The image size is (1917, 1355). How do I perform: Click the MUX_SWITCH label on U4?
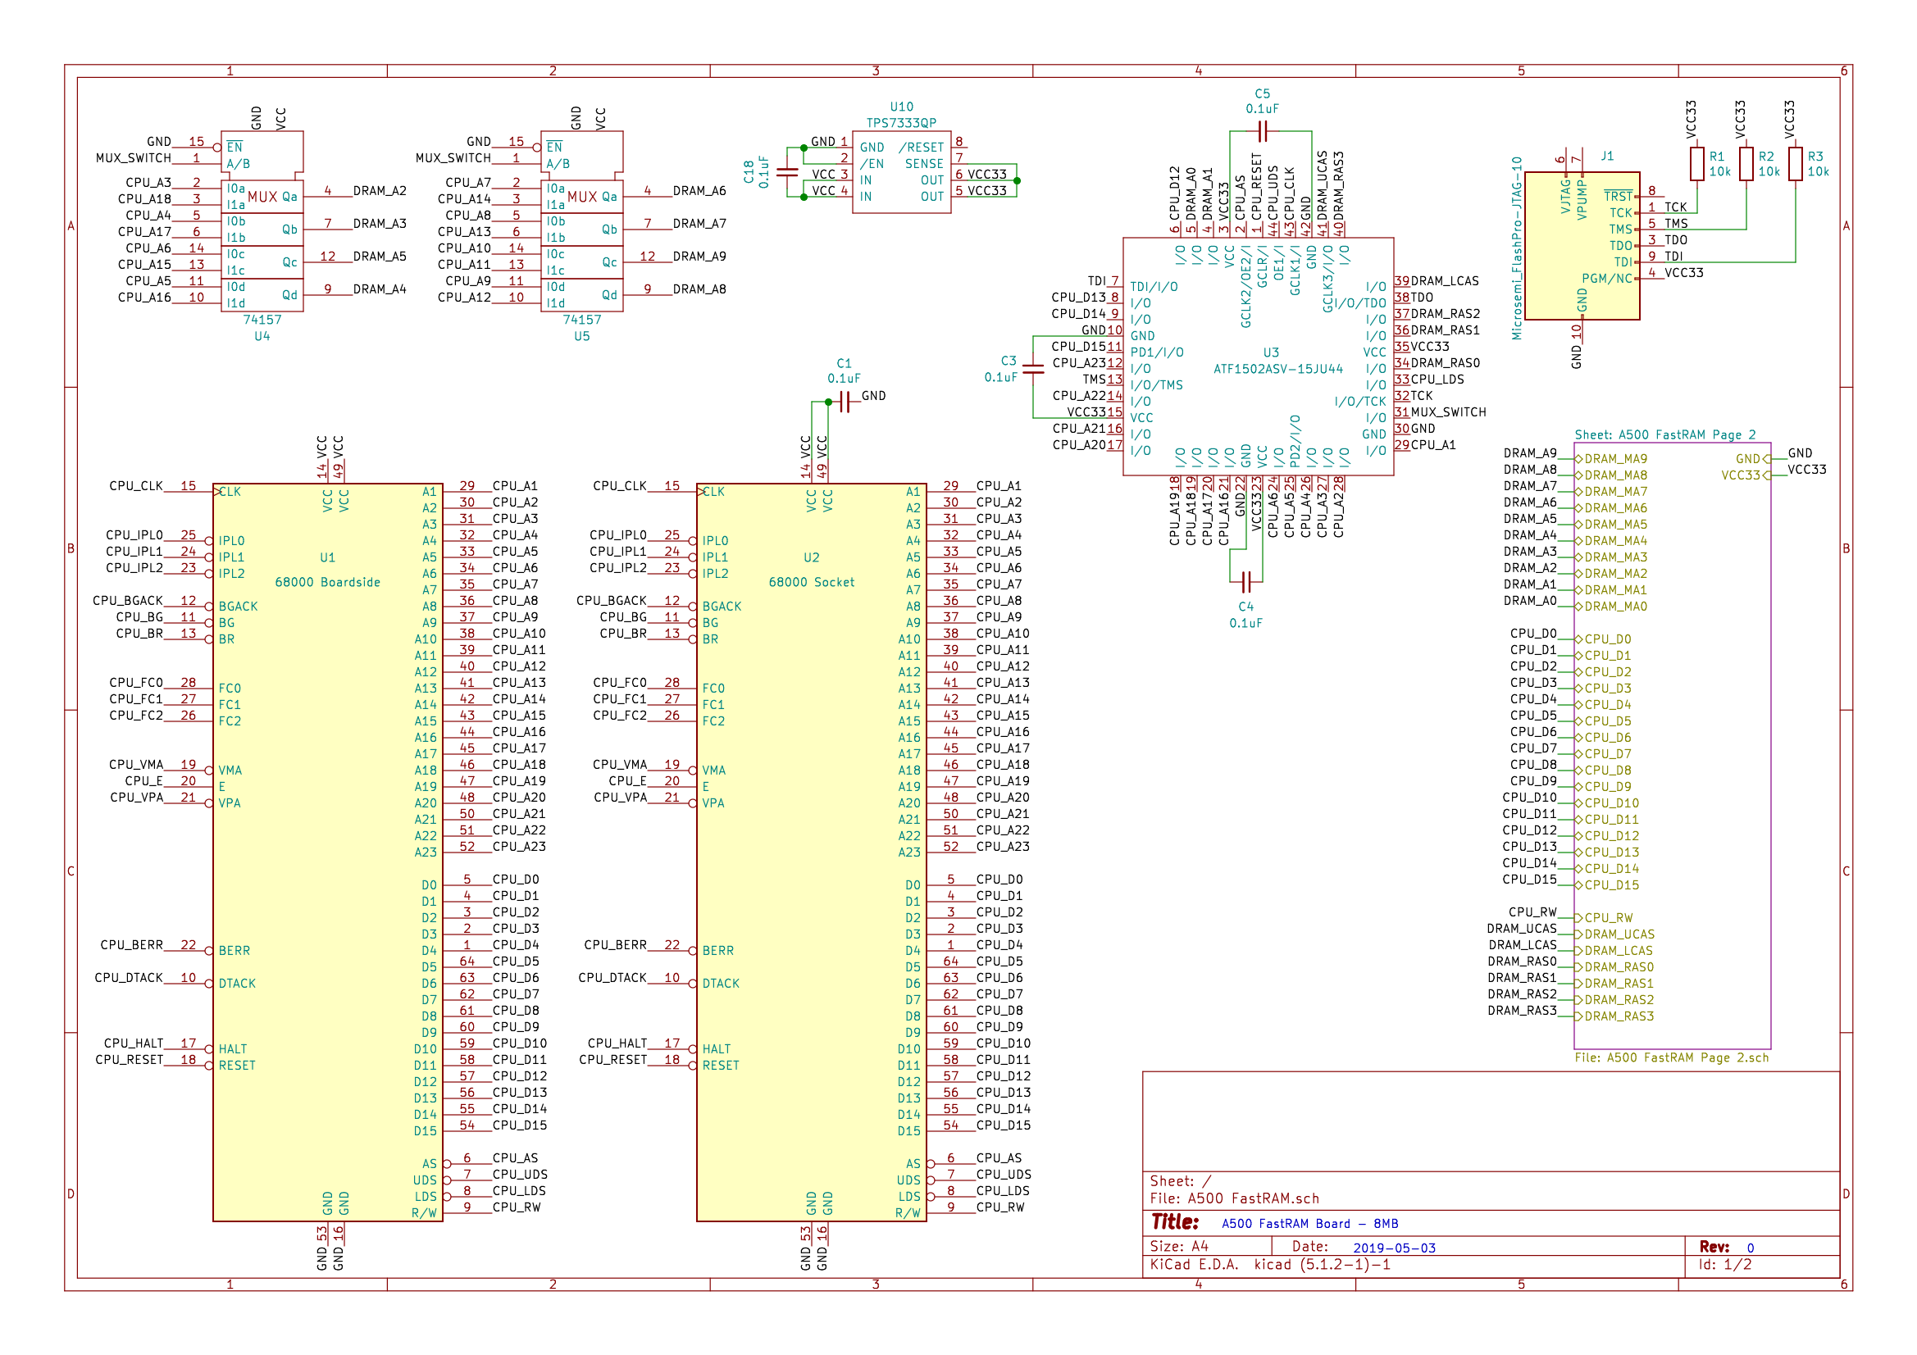134,159
